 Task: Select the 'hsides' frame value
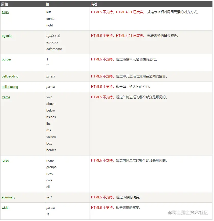pos(51,117)
